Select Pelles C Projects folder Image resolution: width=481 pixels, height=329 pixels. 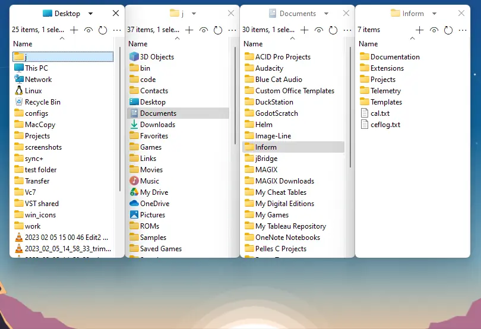(275, 249)
